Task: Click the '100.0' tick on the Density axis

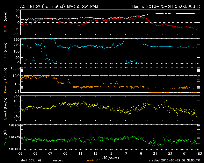Action: [x=15, y=68]
